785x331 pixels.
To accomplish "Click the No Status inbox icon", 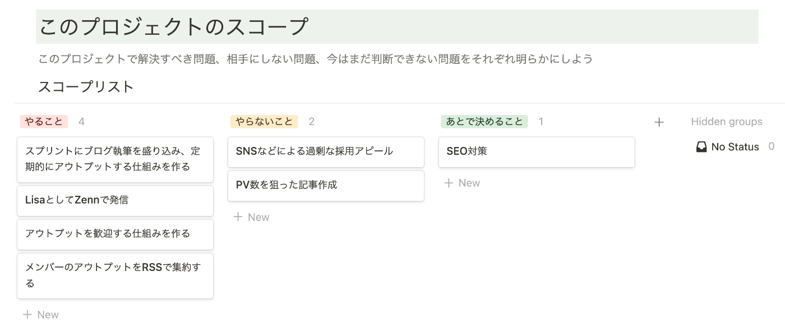I will coord(701,147).
